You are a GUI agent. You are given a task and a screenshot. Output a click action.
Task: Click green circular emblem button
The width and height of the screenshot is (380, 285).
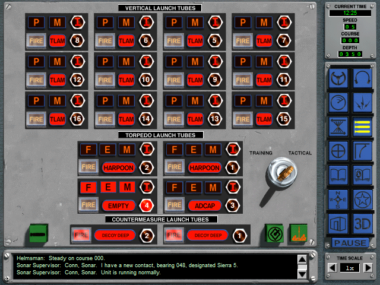[x=274, y=233]
